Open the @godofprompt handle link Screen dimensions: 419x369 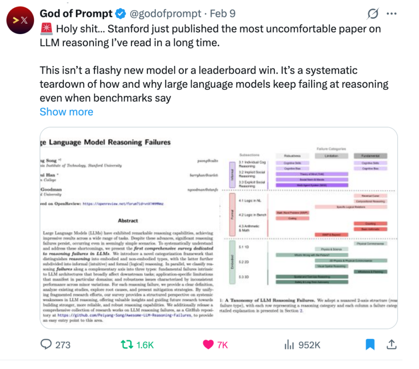coord(165,14)
